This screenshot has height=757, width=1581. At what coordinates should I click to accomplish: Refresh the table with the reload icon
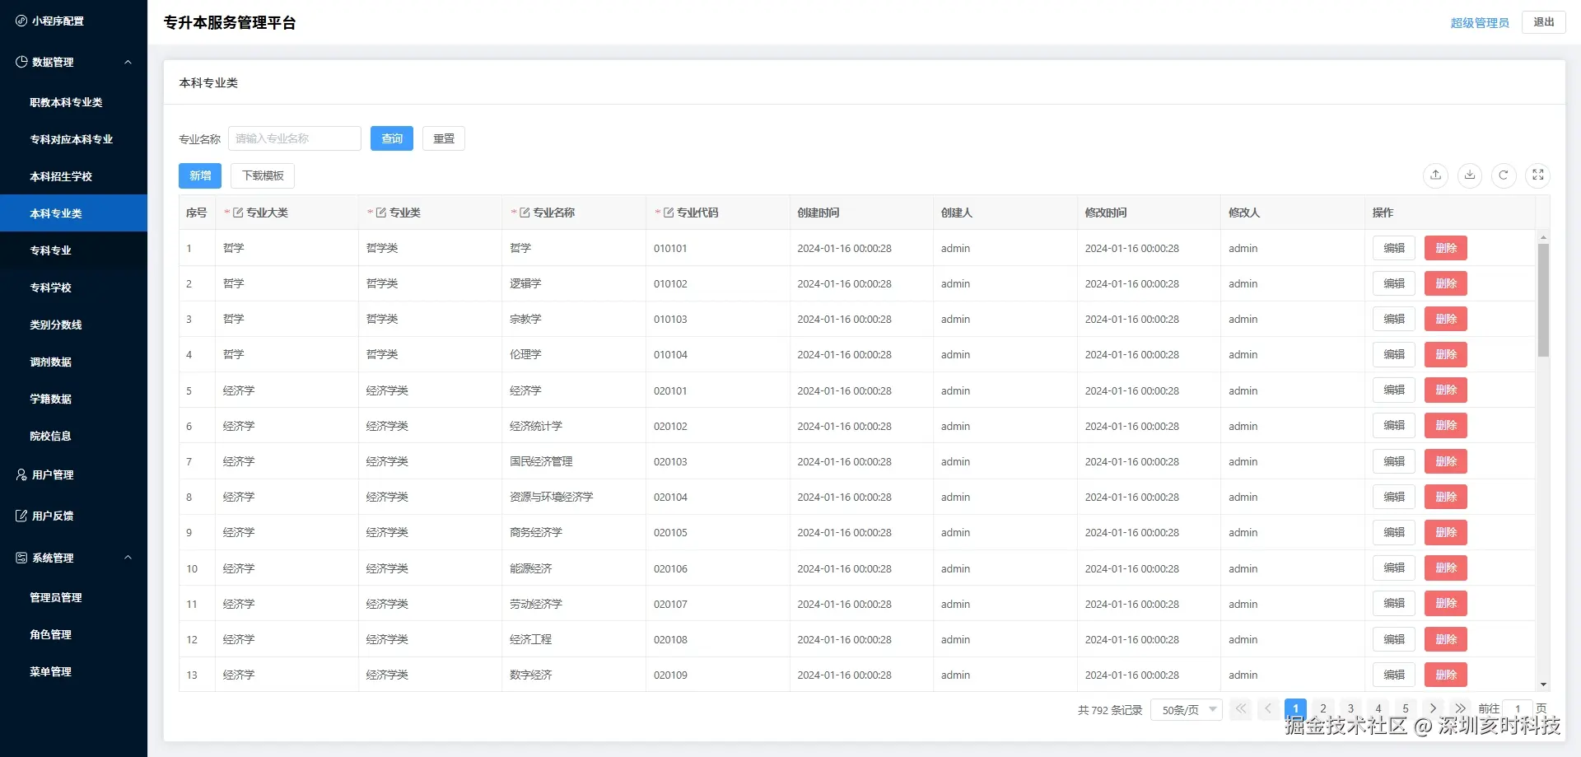pyautogui.click(x=1504, y=175)
